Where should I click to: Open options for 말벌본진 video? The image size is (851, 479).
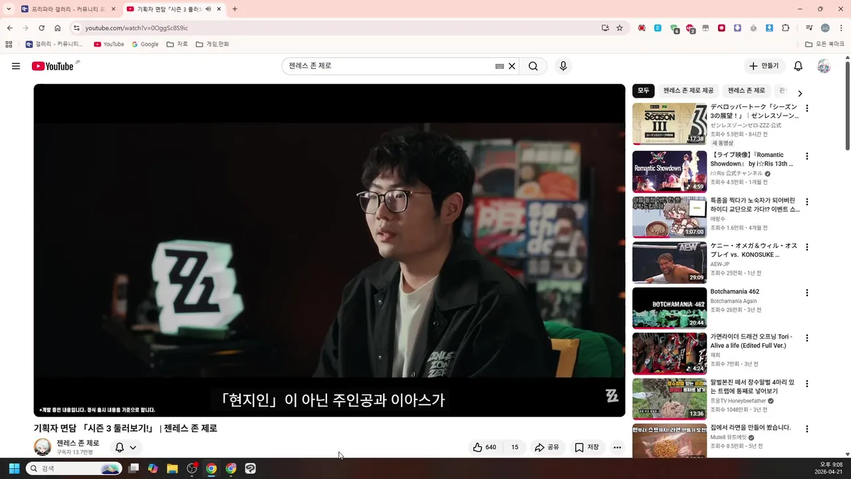[x=807, y=384]
